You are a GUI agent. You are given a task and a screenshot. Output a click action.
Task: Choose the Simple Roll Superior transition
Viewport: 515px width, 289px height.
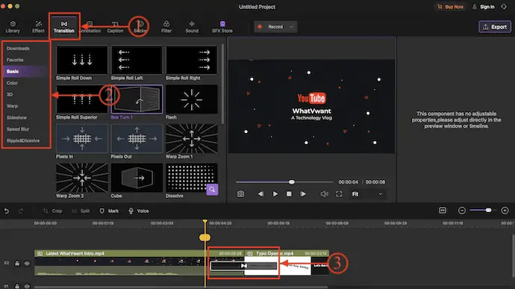pyautogui.click(x=82, y=99)
